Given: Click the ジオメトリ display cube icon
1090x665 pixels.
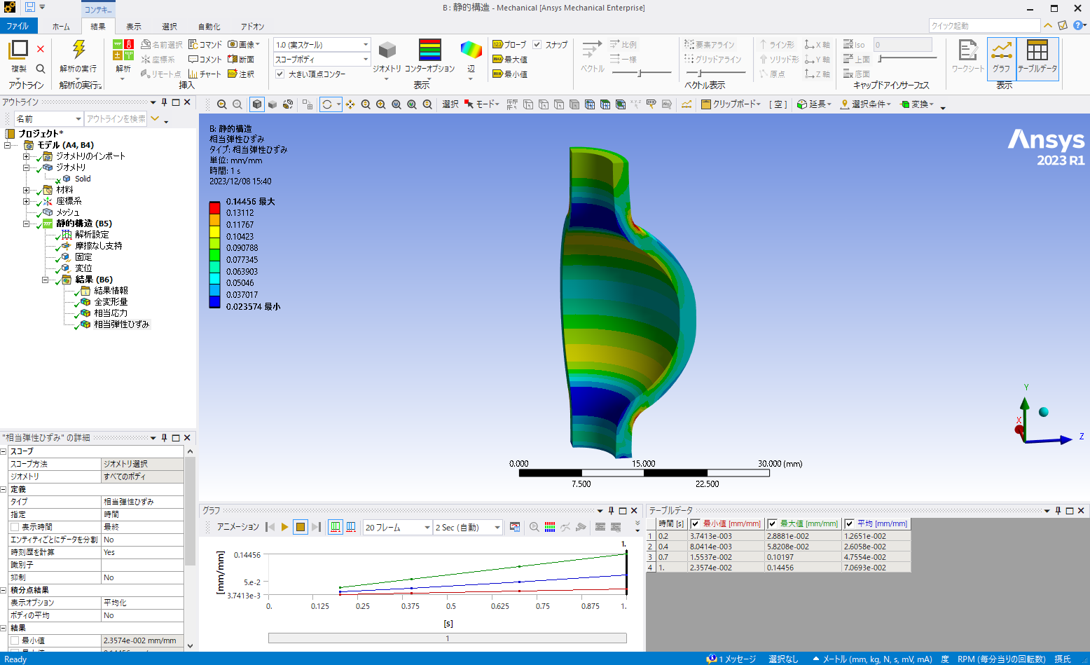Looking at the screenshot, I should coord(387,50).
